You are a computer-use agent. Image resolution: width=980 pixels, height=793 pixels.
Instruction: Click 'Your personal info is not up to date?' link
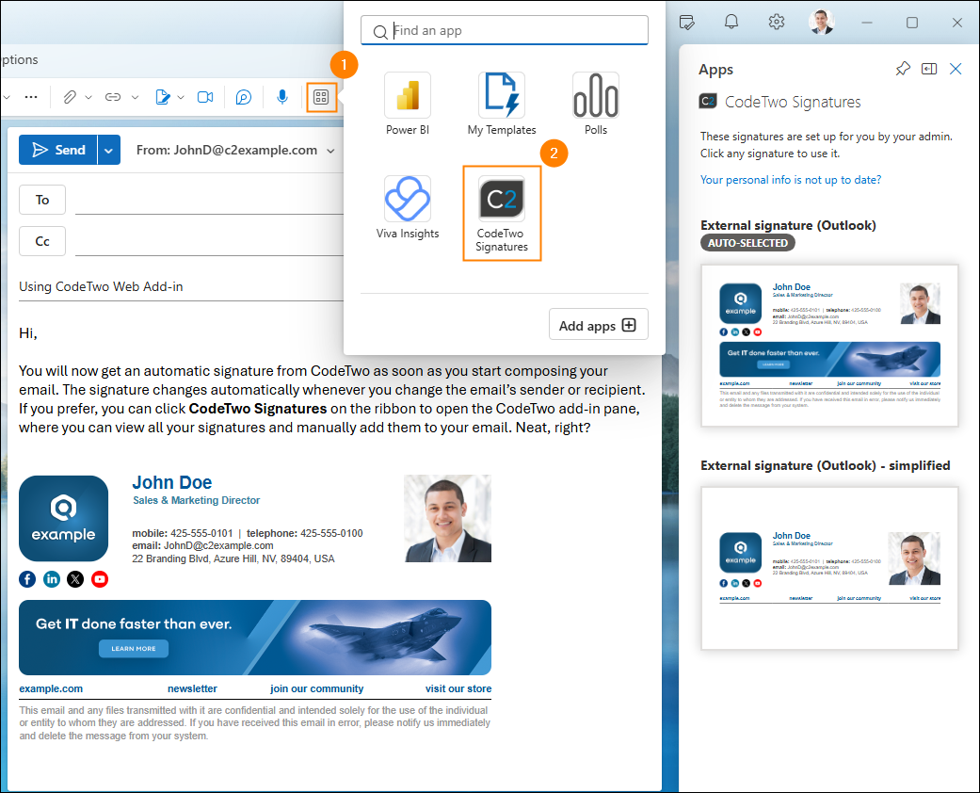pyautogui.click(x=791, y=180)
